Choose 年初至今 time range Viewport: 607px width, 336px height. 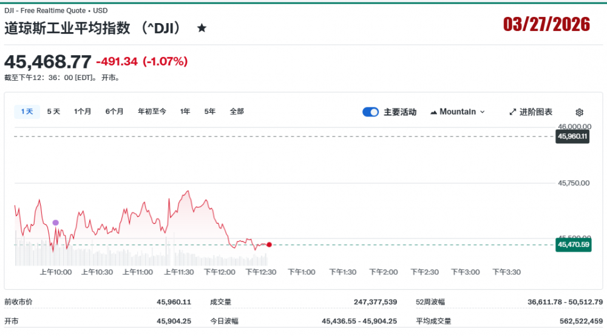click(152, 112)
